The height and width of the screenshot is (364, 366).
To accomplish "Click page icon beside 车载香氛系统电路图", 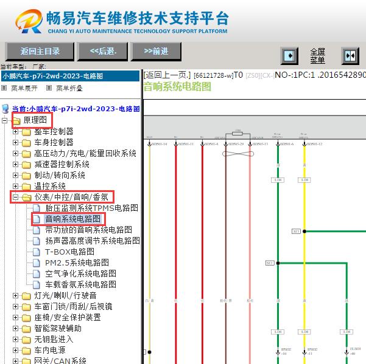I will [x=36, y=285].
